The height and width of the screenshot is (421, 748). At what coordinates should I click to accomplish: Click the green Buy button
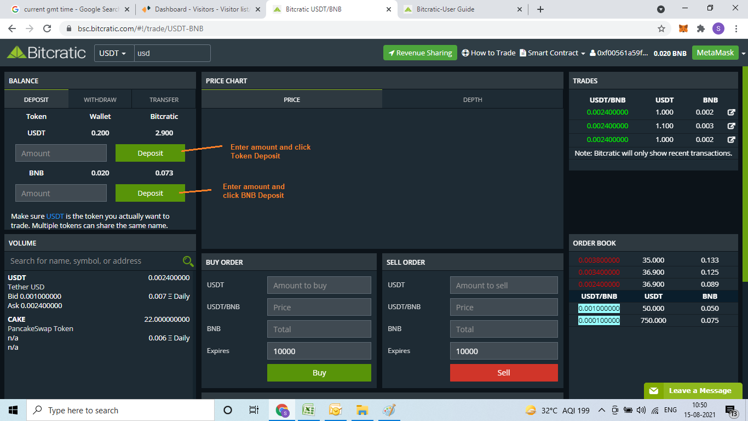[319, 373]
